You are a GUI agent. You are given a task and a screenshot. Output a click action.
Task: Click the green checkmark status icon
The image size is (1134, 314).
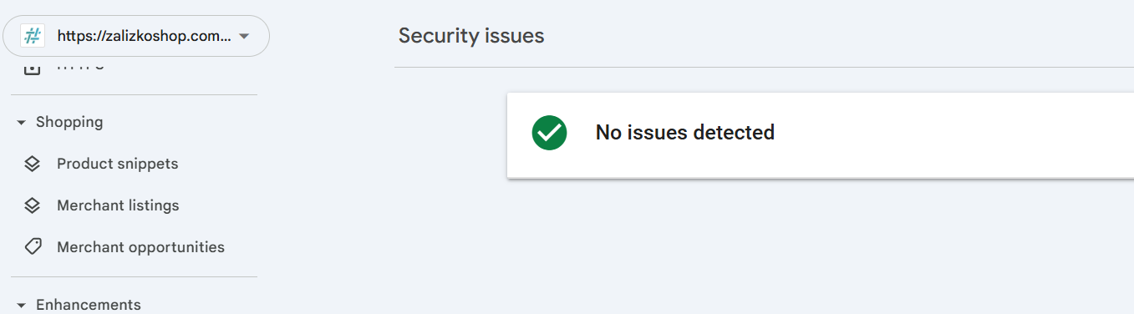pos(549,132)
